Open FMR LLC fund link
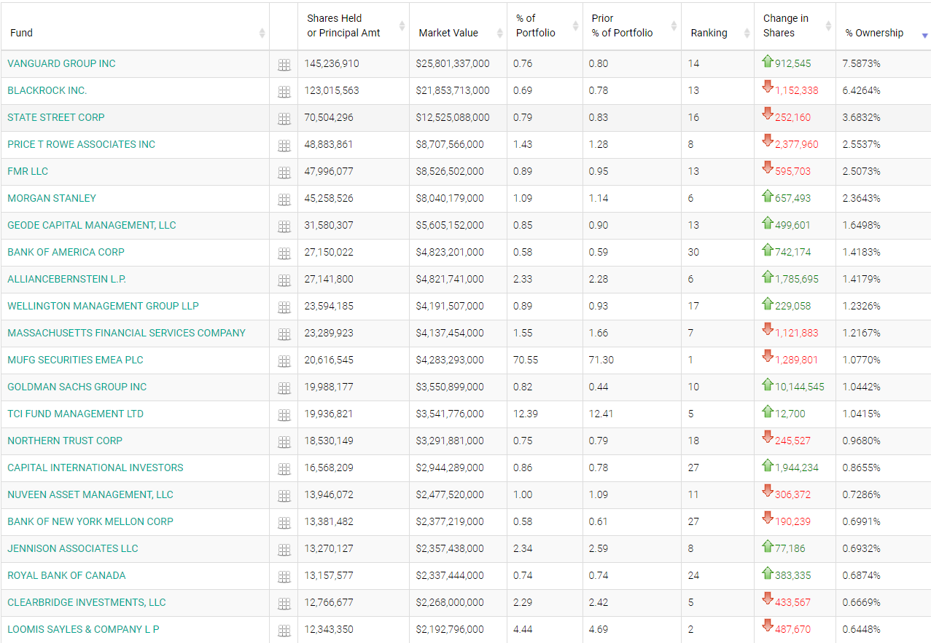 [28, 171]
